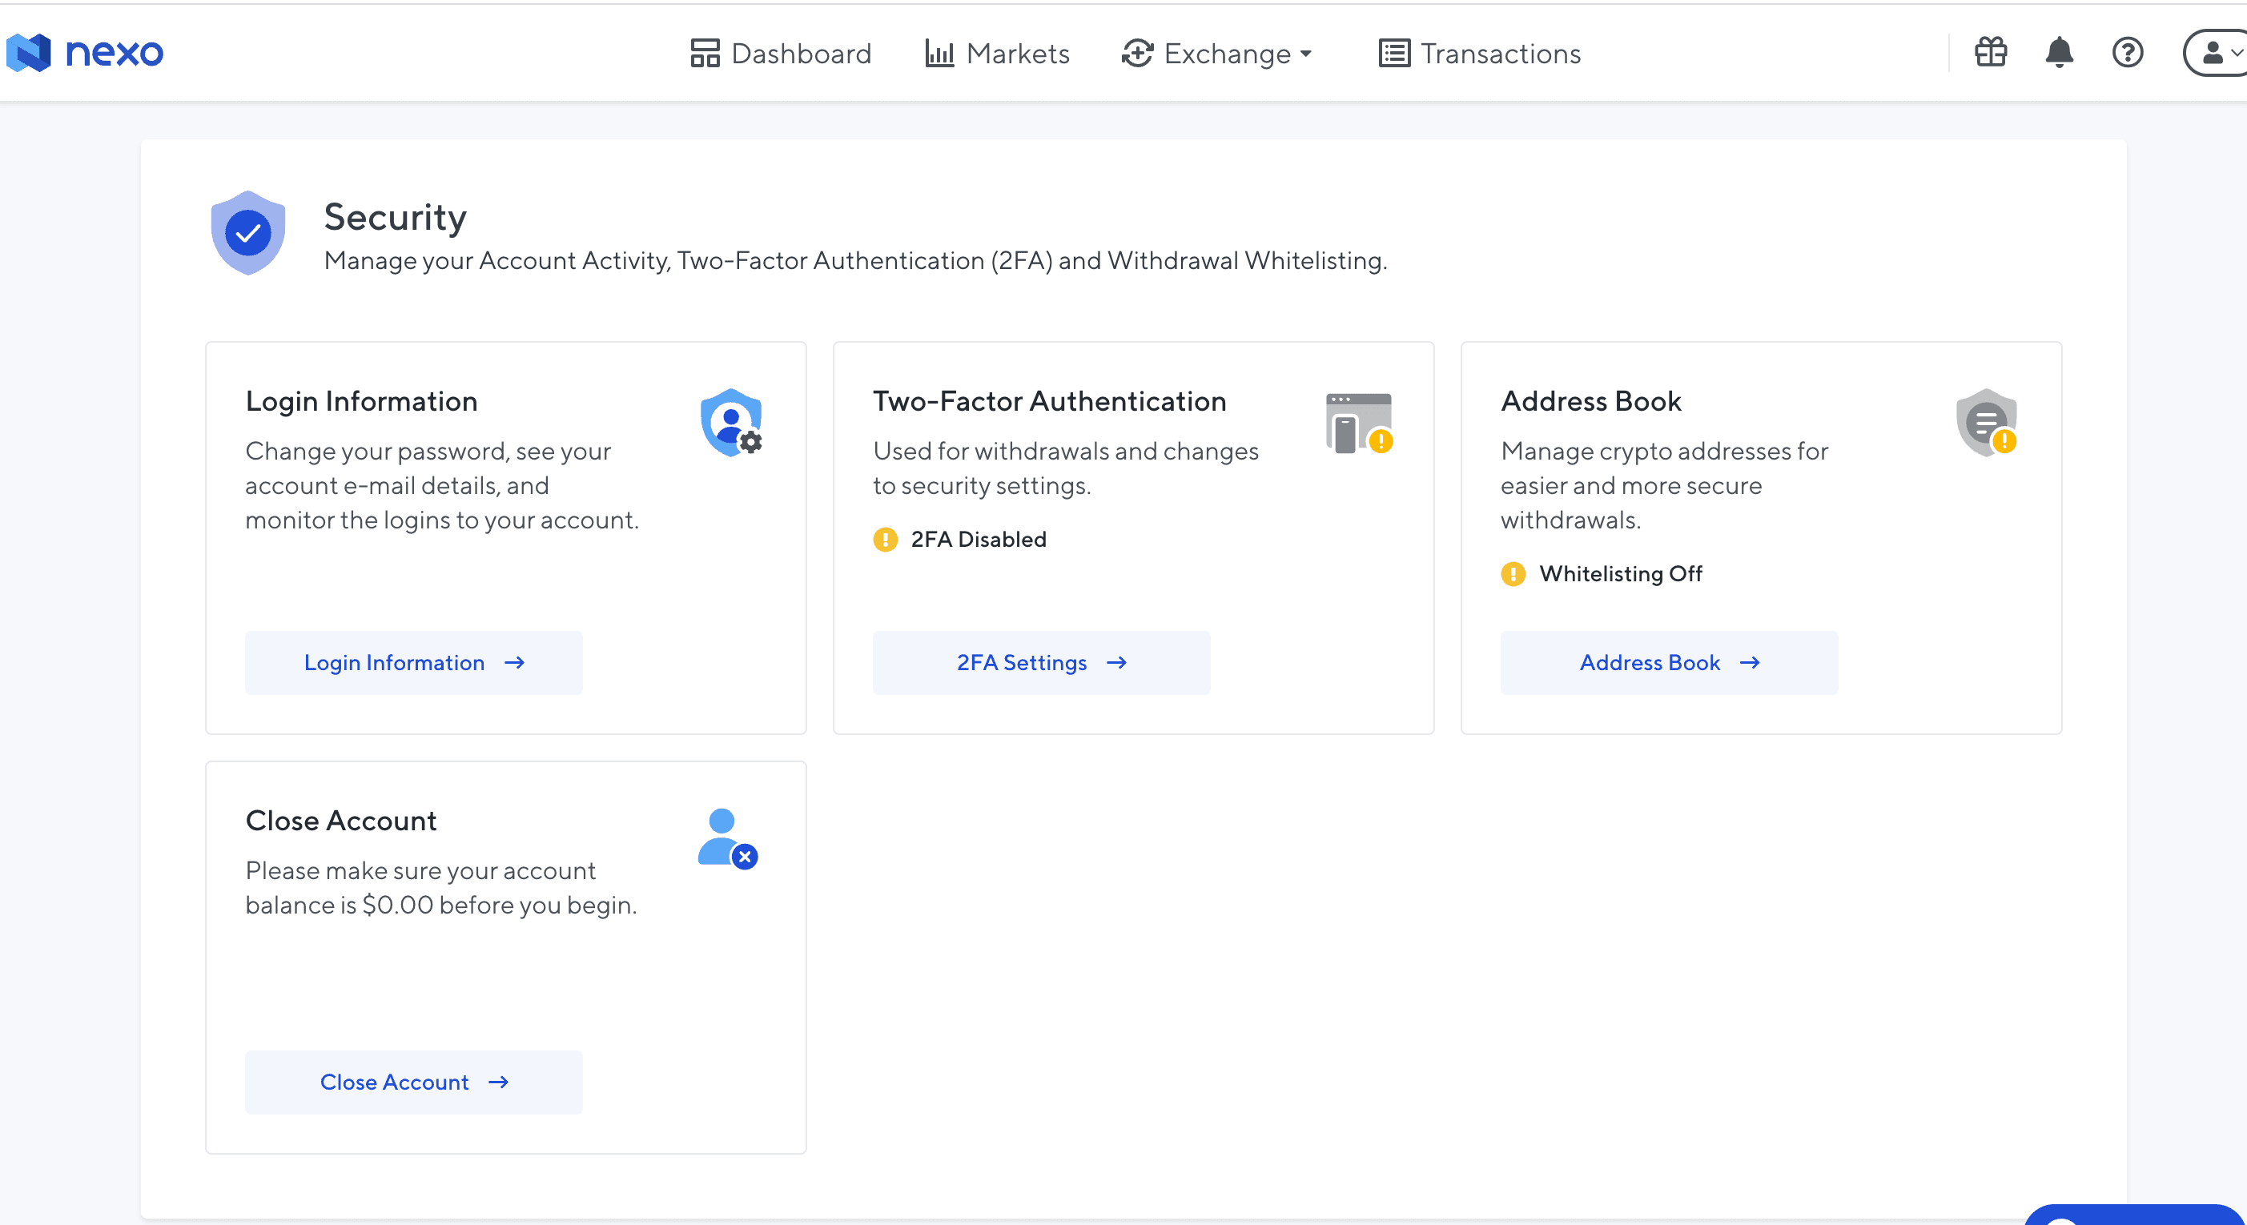Click the Address Book shield icon
The height and width of the screenshot is (1225, 2247).
pyautogui.click(x=1986, y=423)
